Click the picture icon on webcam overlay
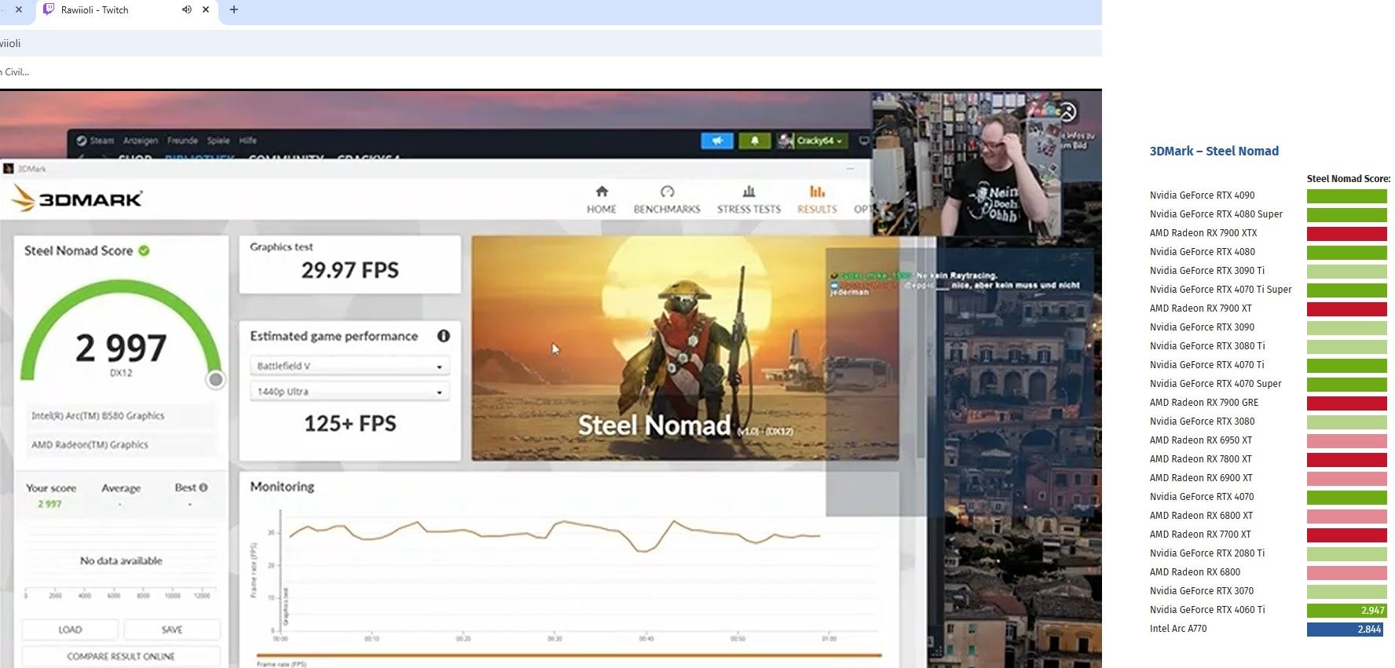The image size is (1395, 668). click(x=1067, y=112)
